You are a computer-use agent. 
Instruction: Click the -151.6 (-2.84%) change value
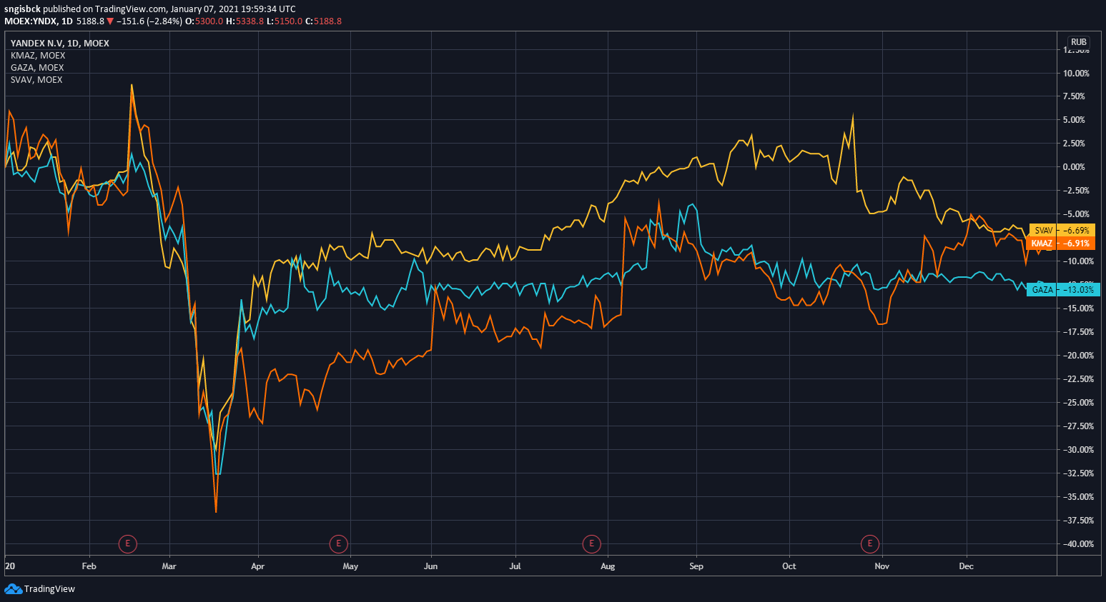[149, 21]
